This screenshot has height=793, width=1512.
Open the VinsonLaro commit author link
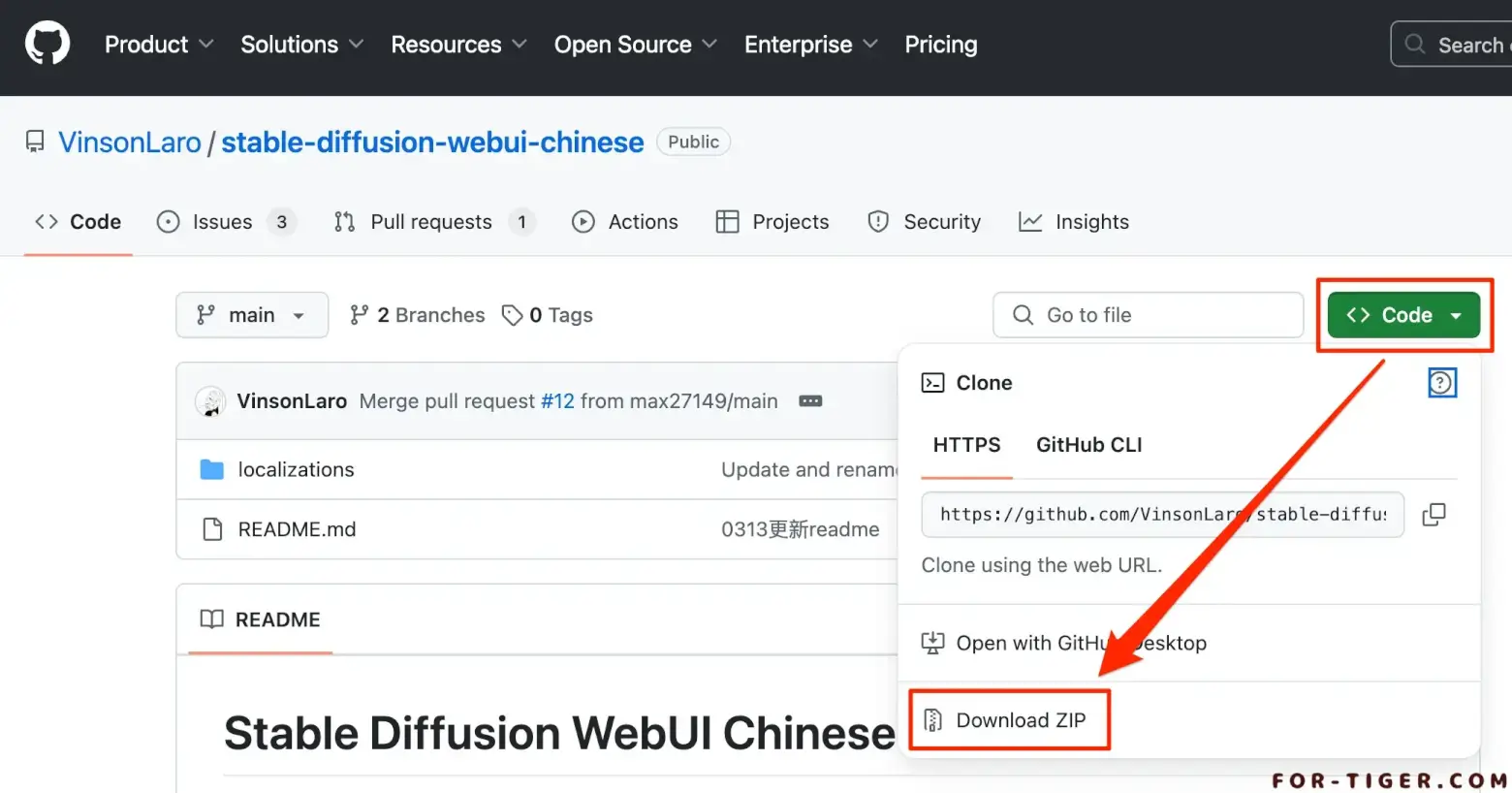click(292, 401)
